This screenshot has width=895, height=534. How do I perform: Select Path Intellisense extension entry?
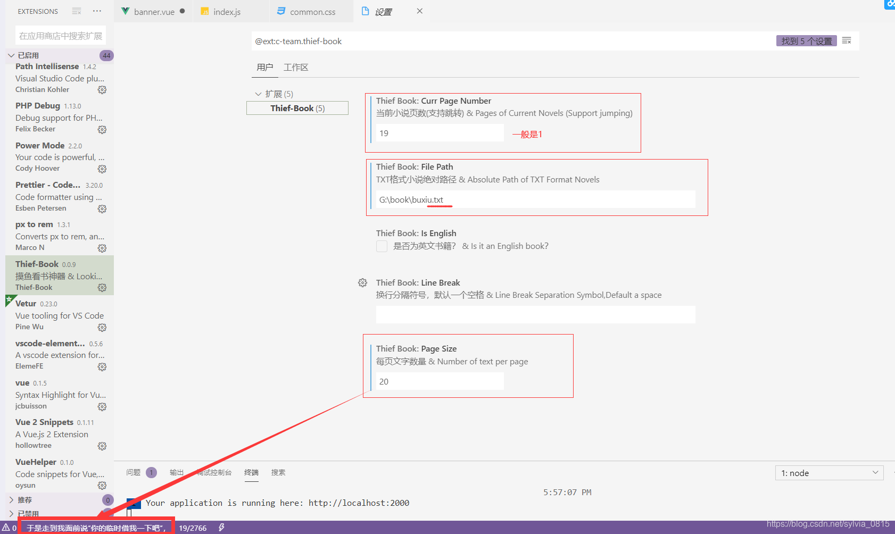click(x=60, y=78)
